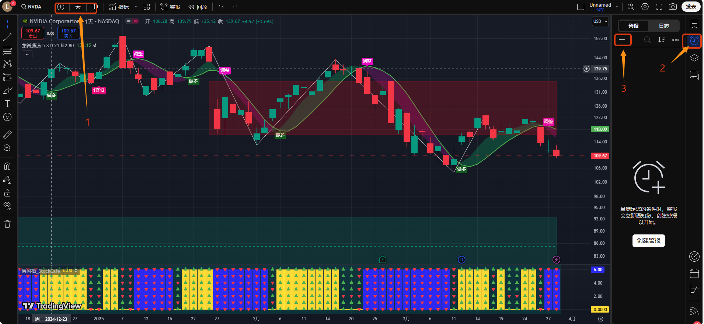Add a symbol to compare with plus icon
Screen dimensions: 704x324
coord(61,7)
